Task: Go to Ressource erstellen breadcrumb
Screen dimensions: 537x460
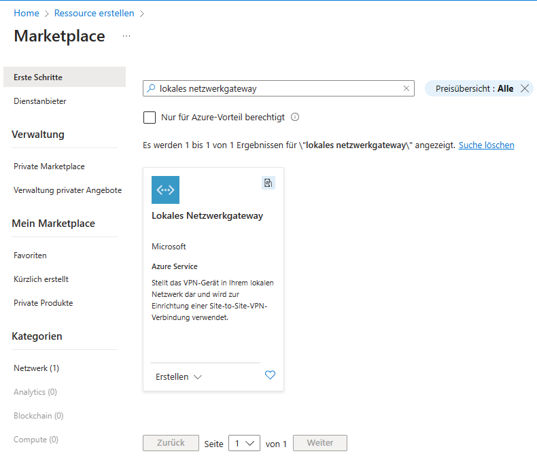Action: pyautogui.click(x=94, y=13)
